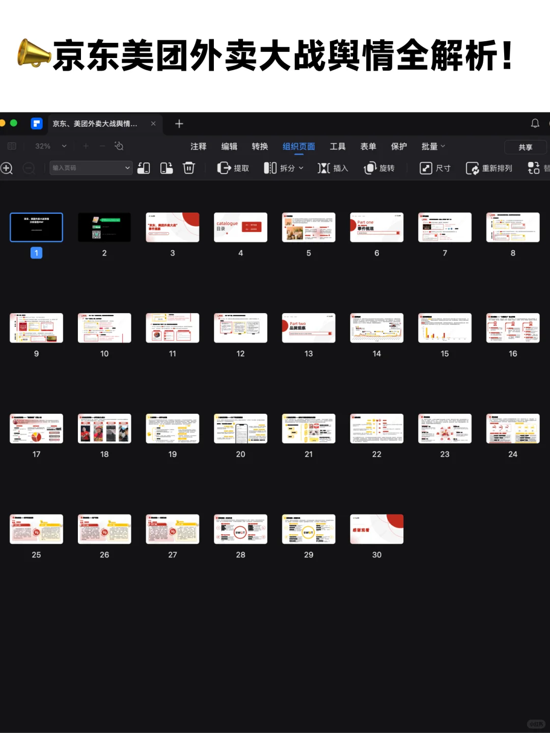Select page 20 phone mockup thumbnail
The image size is (550, 733).
(x=241, y=429)
